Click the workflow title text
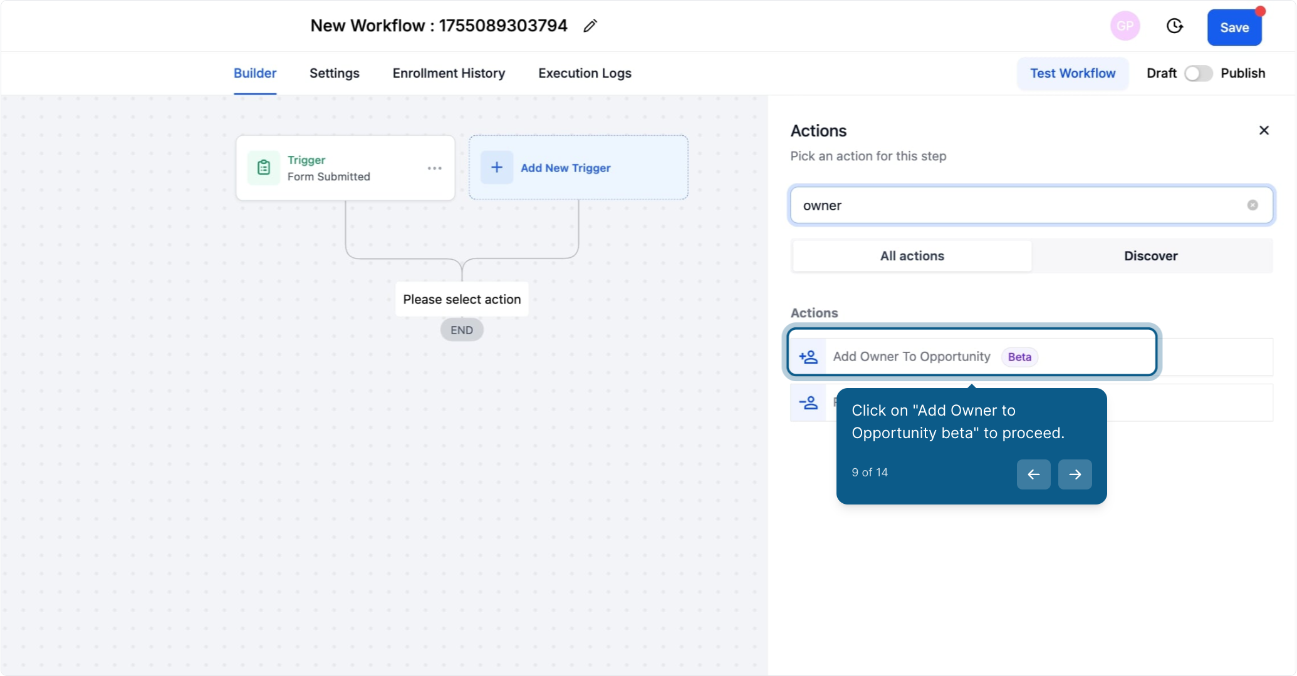 (x=439, y=26)
